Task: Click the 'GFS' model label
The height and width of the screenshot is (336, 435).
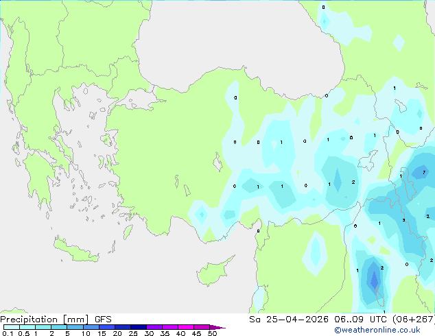Action: coord(103,320)
